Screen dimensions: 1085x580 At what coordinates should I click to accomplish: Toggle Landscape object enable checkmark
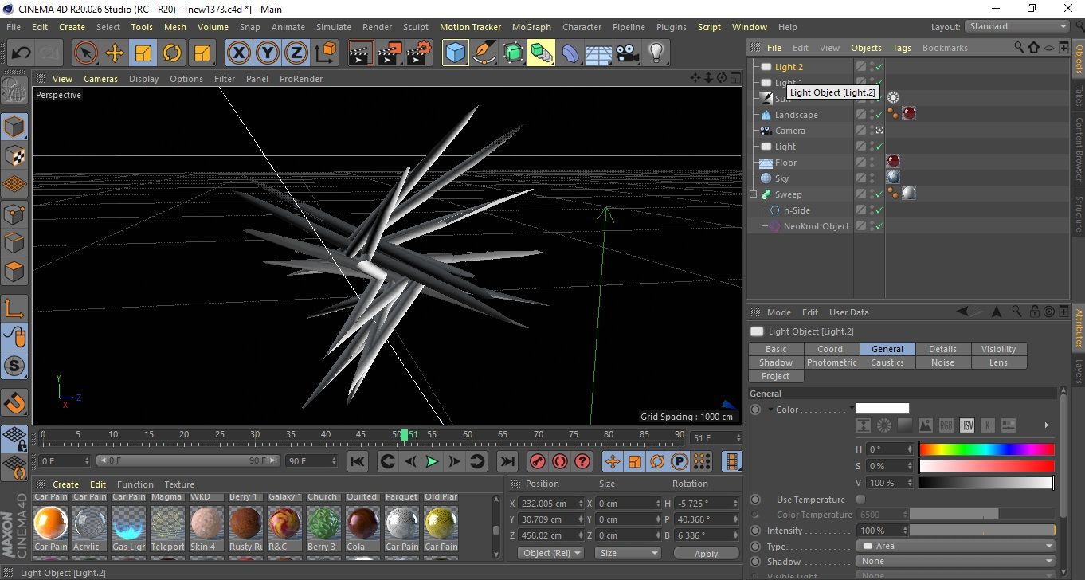pyautogui.click(x=879, y=115)
